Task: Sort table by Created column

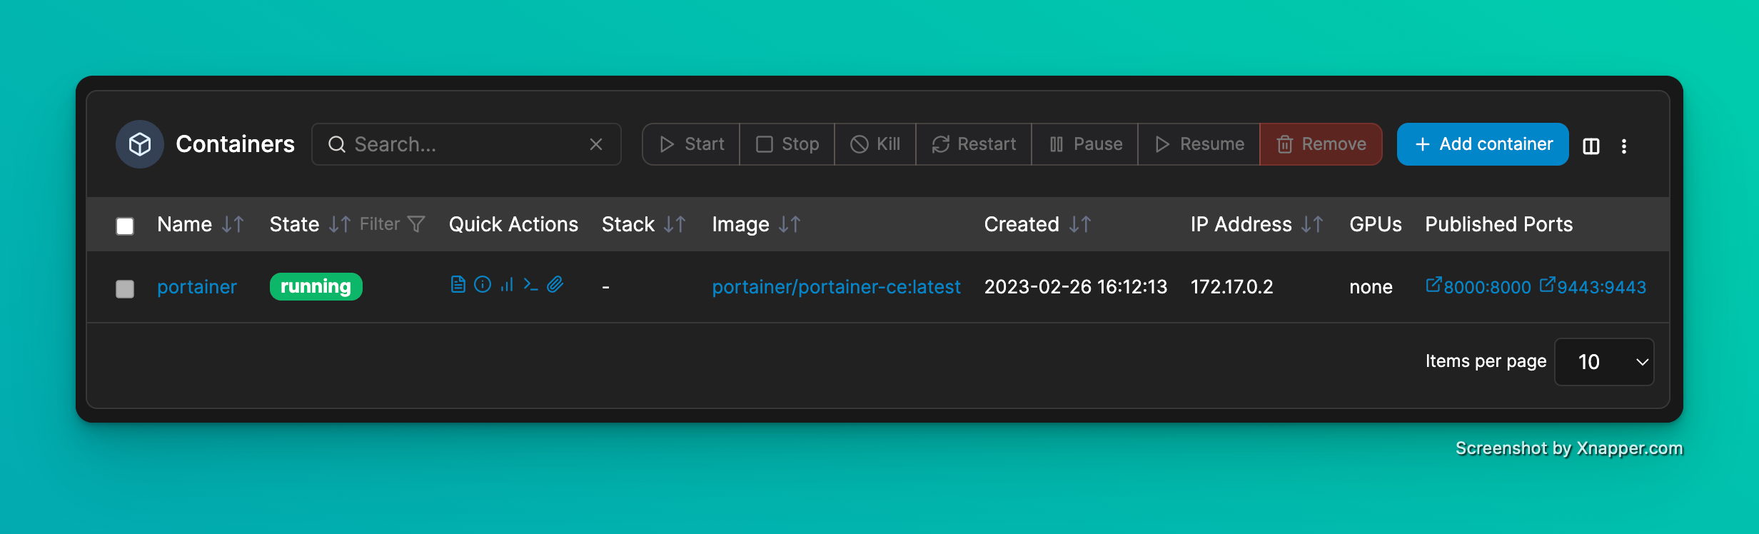Action: [1080, 225]
